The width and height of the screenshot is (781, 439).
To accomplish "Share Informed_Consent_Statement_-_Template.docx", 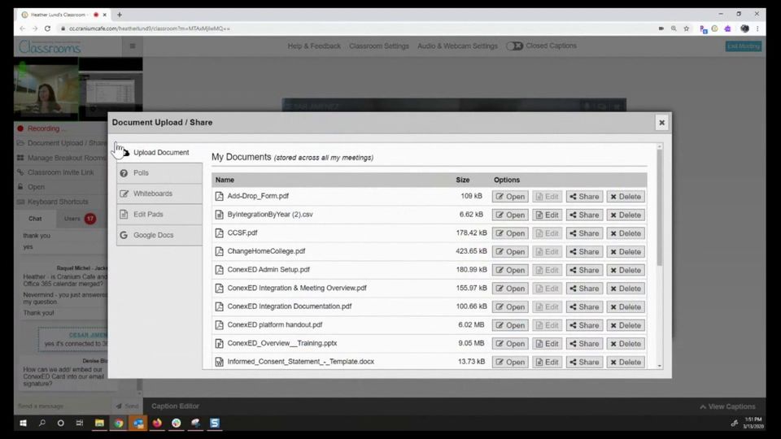I will (x=584, y=363).
